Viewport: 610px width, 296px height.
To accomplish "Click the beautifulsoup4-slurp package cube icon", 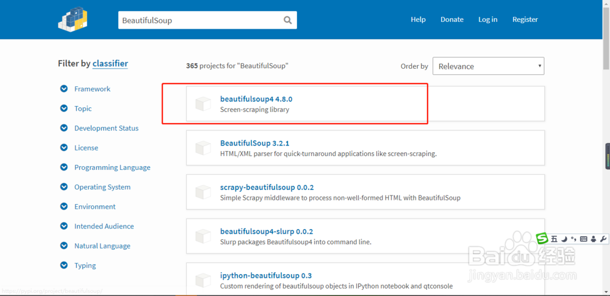I will click(x=203, y=236).
